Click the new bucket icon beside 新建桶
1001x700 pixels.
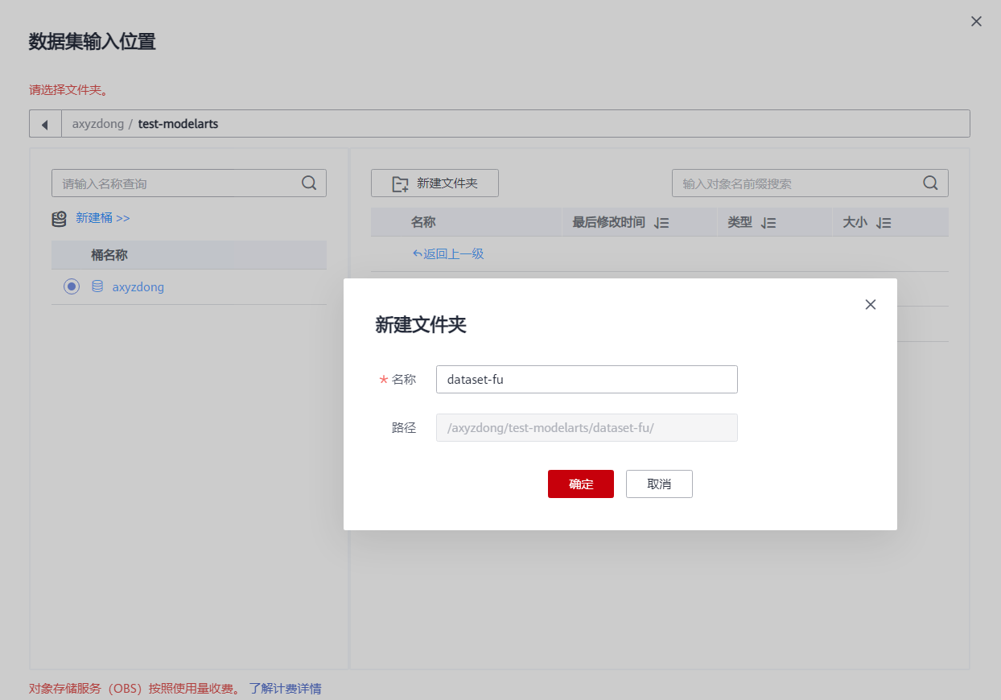click(x=60, y=218)
